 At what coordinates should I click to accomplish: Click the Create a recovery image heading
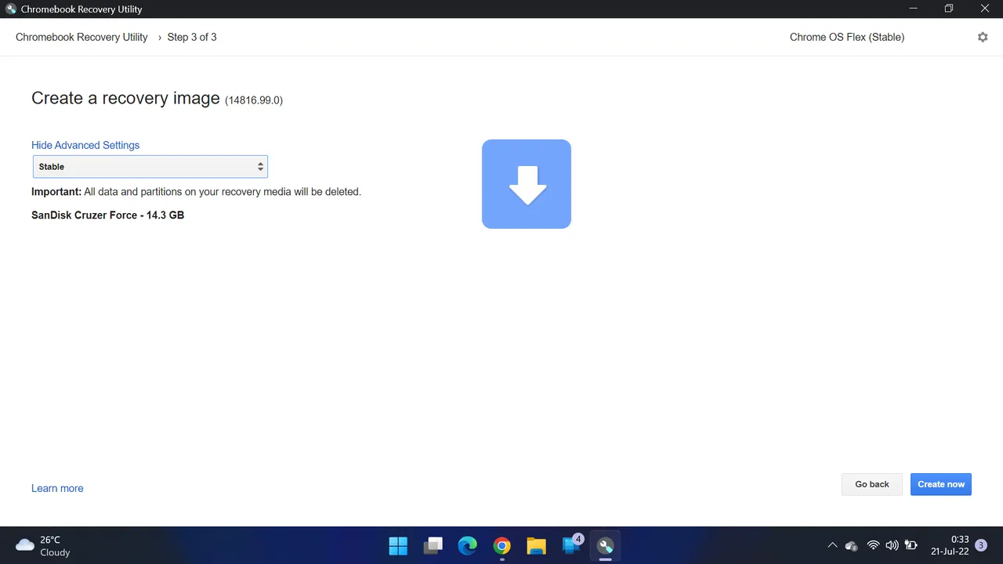tap(125, 98)
